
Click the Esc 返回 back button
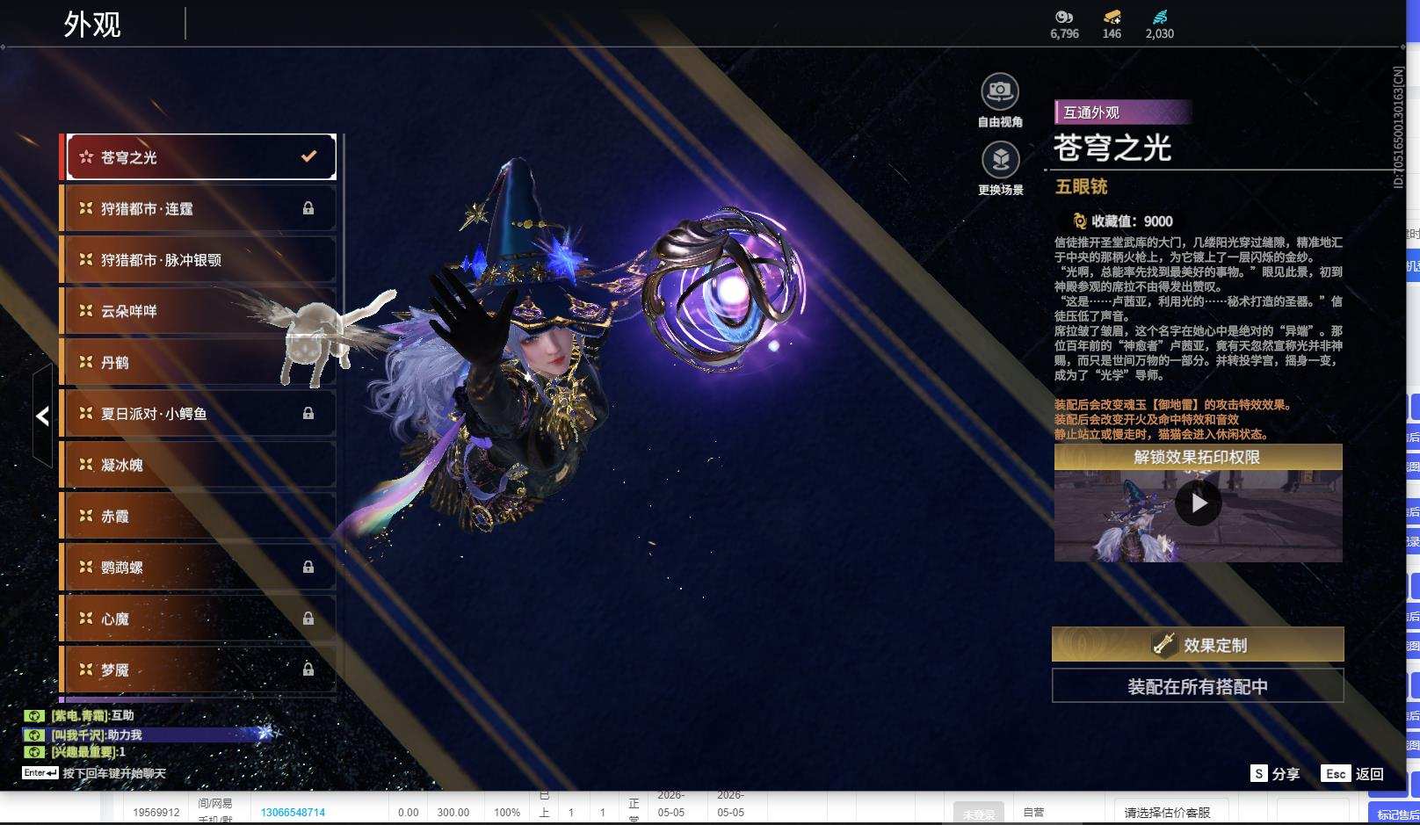pyautogui.click(x=1352, y=774)
